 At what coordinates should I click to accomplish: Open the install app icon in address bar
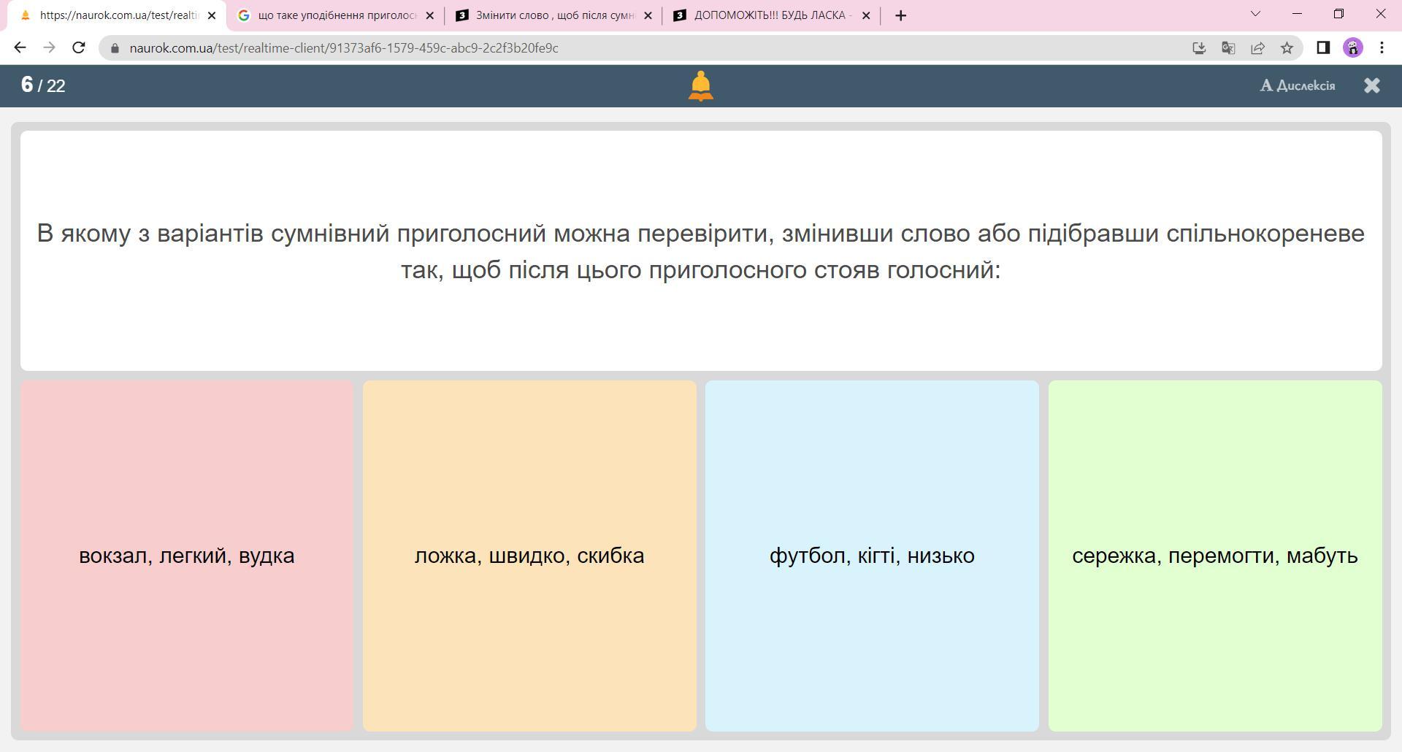point(1198,47)
